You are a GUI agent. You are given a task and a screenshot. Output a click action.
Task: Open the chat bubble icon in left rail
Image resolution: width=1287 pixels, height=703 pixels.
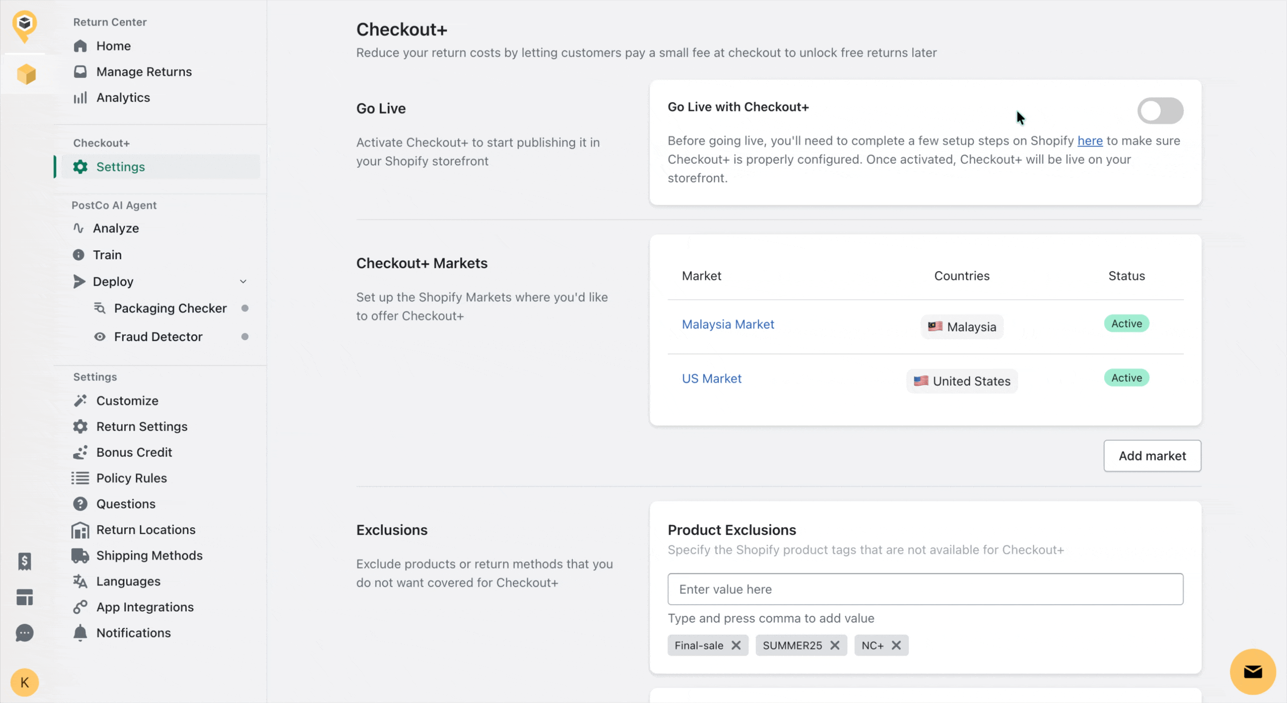tap(24, 633)
